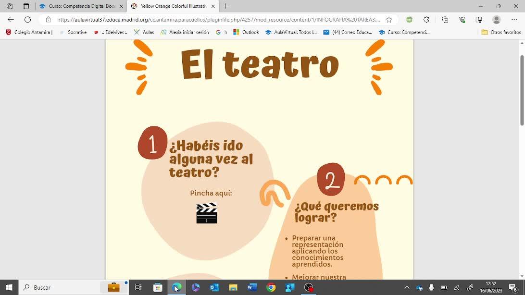Open Microsoft Store from taskbar
525x295 pixels.
pyautogui.click(x=158, y=287)
